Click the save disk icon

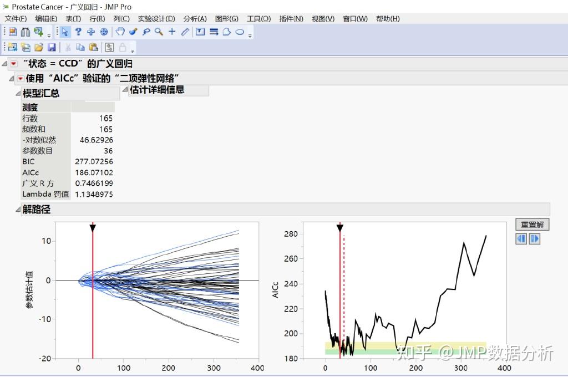pyautogui.click(x=52, y=47)
